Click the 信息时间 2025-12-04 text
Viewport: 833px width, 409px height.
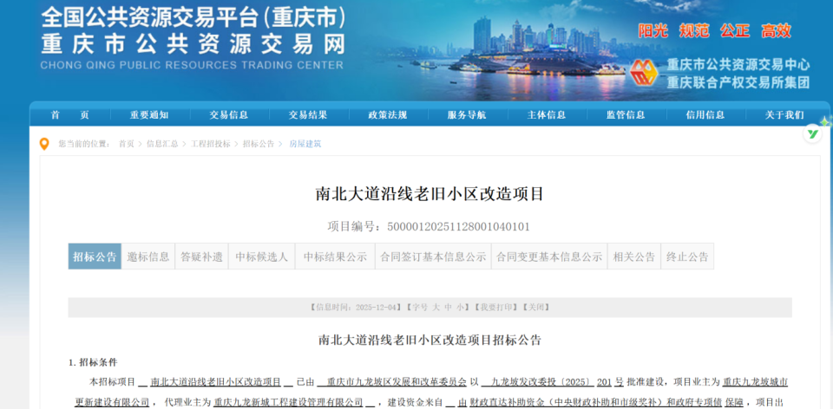(x=355, y=307)
